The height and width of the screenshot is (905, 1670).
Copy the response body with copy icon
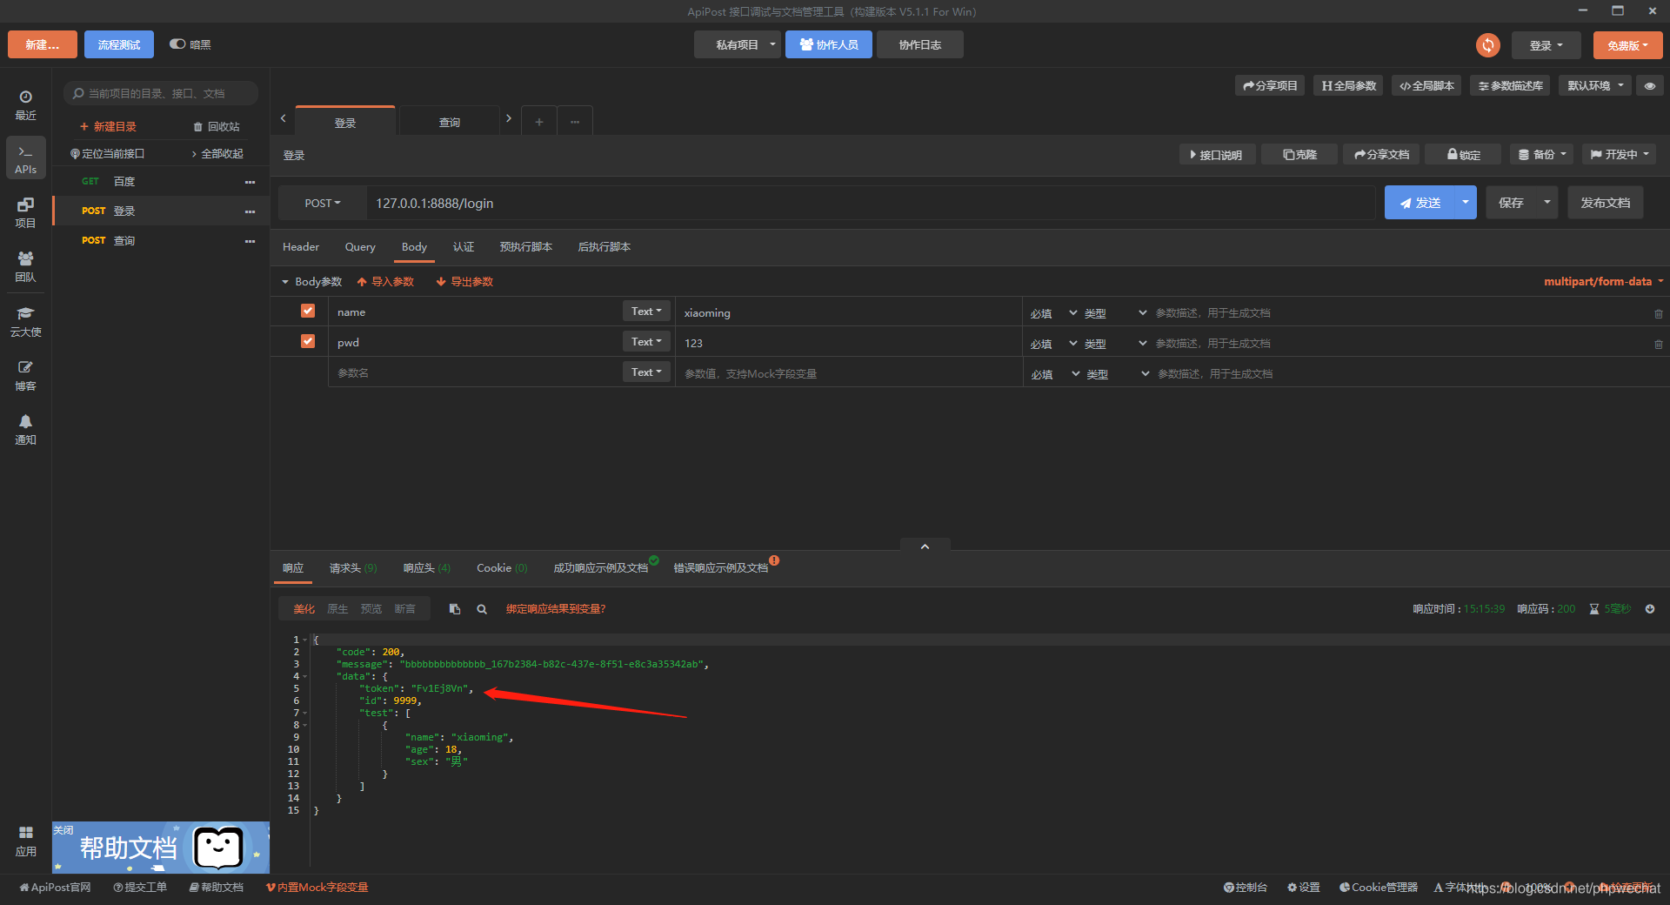click(454, 609)
